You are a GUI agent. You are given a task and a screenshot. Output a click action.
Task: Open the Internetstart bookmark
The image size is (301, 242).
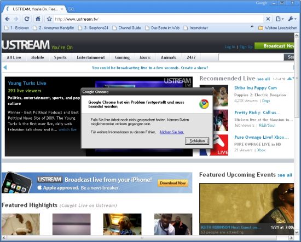(196, 28)
